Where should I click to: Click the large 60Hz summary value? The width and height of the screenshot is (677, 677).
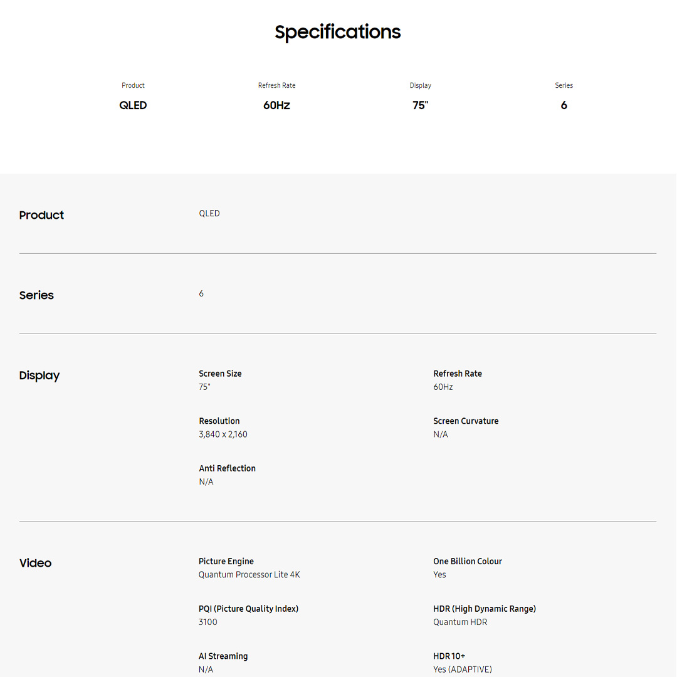pyautogui.click(x=276, y=105)
